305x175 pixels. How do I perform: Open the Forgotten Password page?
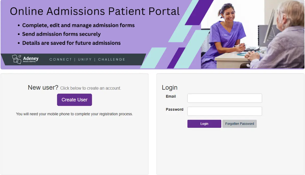(x=239, y=124)
